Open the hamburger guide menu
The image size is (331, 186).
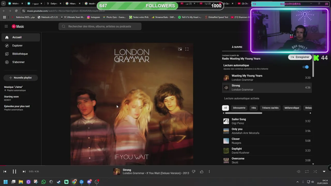click(x=6, y=26)
